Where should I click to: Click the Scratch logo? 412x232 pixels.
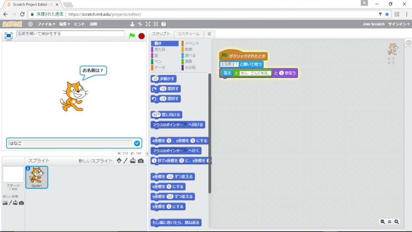(12, 24)
